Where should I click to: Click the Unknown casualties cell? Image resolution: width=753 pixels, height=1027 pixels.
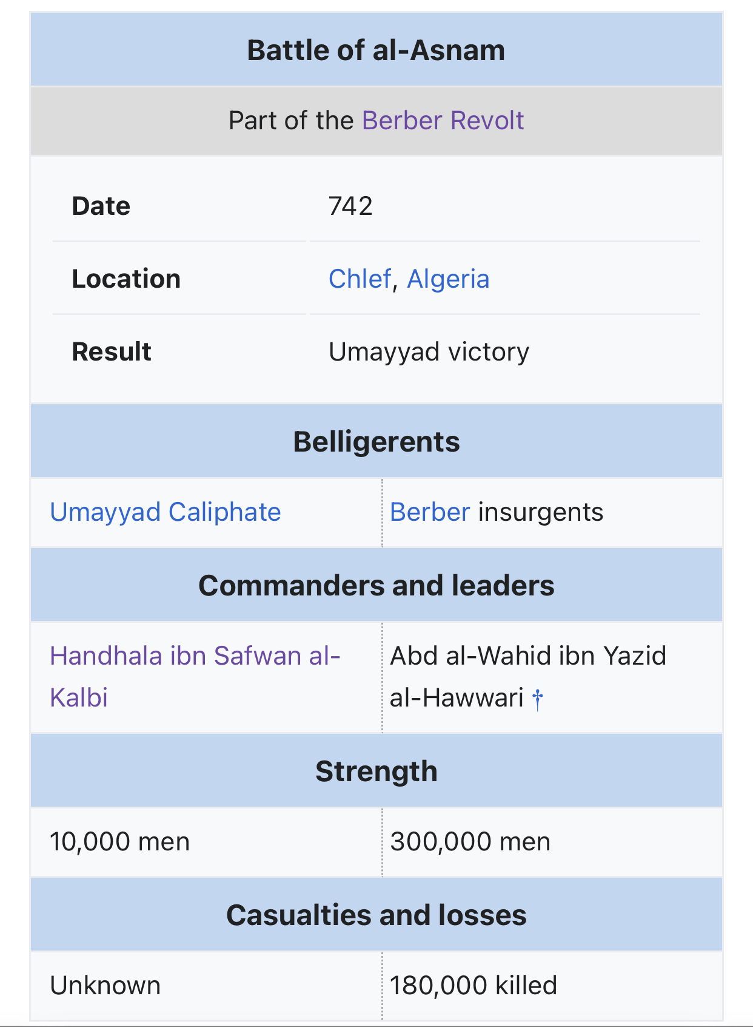[206, 986]
